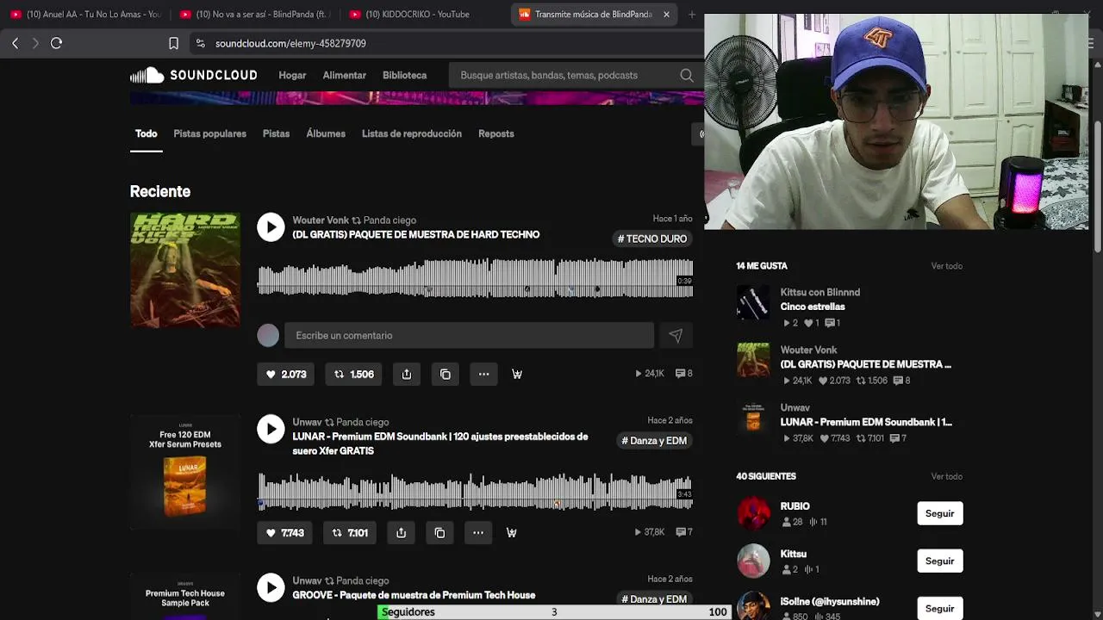Open RUBIO profile avatar
This screenshot has height=620, width=1103.
[753, 513]
